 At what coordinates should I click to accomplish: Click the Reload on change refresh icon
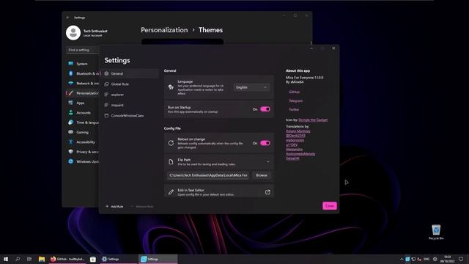171,143
